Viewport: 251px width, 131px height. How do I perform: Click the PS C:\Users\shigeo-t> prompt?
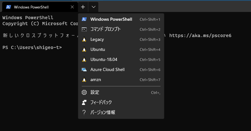[x=32, y=47]
